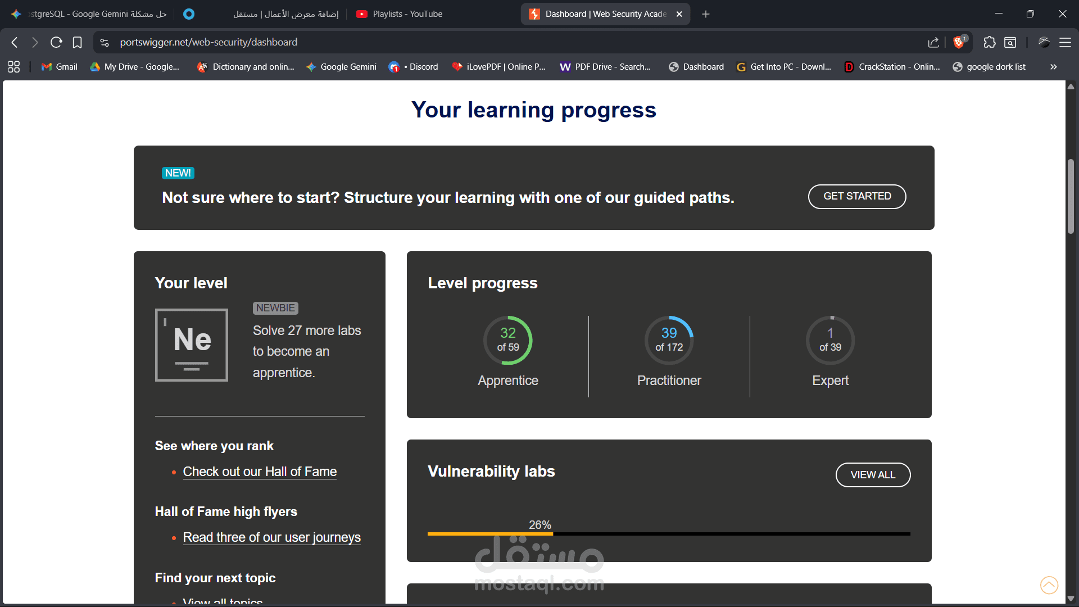Open the tab search grid icon
This screenshot has height=607, width=1079.
coord(13,66)
